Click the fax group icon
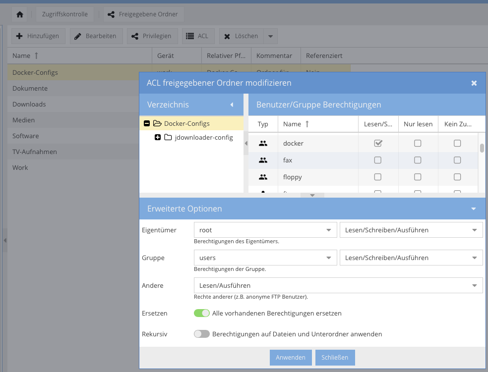Image resolution: width=488 pixels, height=372 pixels. pyautogui.click(x=263, y=160)
